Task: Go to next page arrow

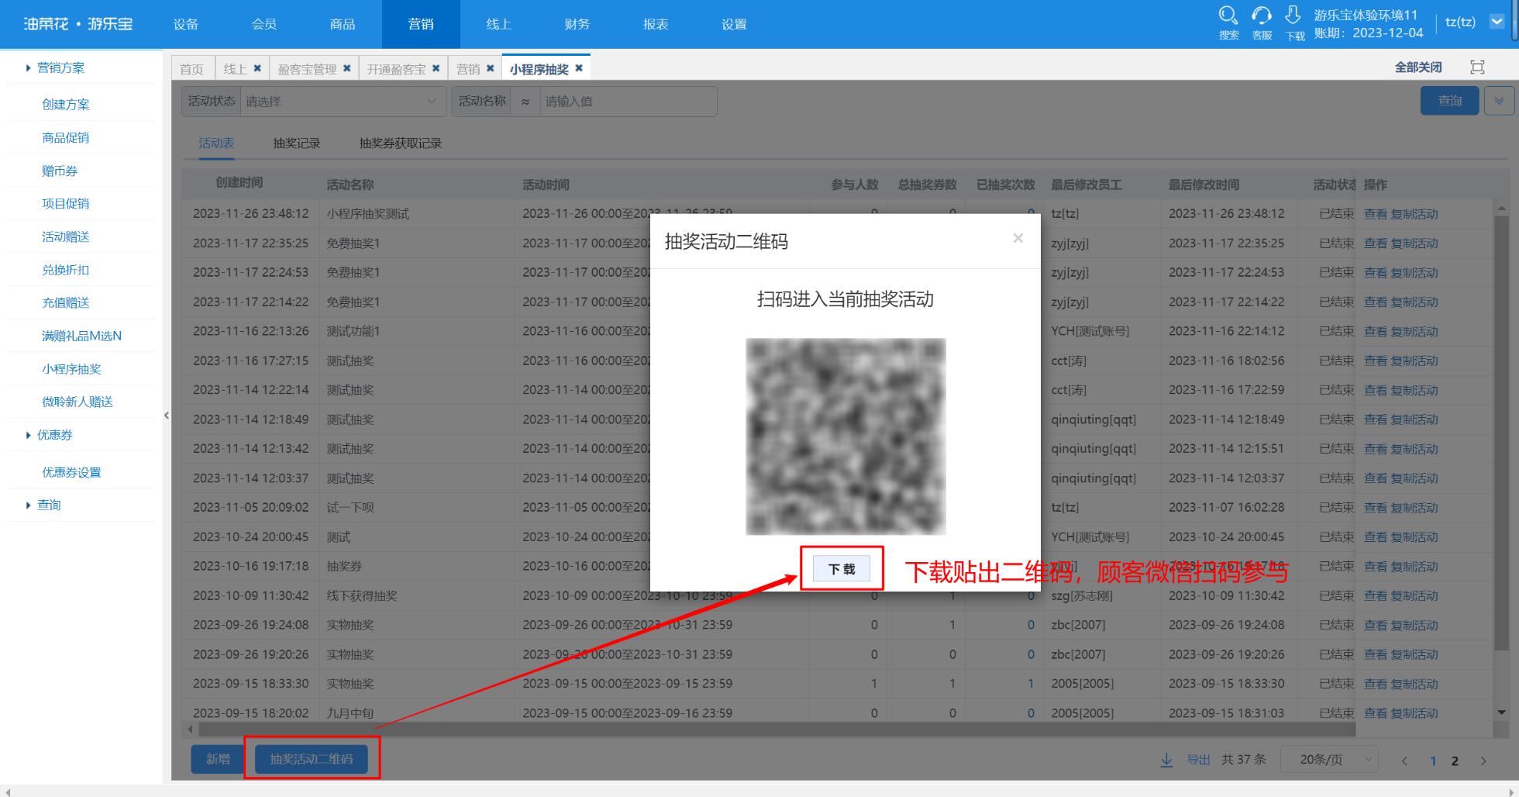Action: pyautogui.click(x=1483, y=761)
